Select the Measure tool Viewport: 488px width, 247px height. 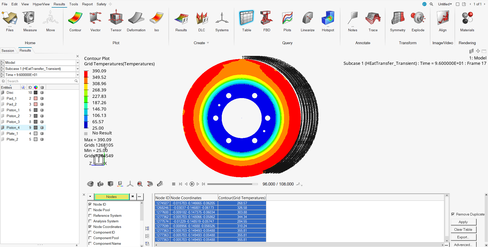(x=30, y=21)
